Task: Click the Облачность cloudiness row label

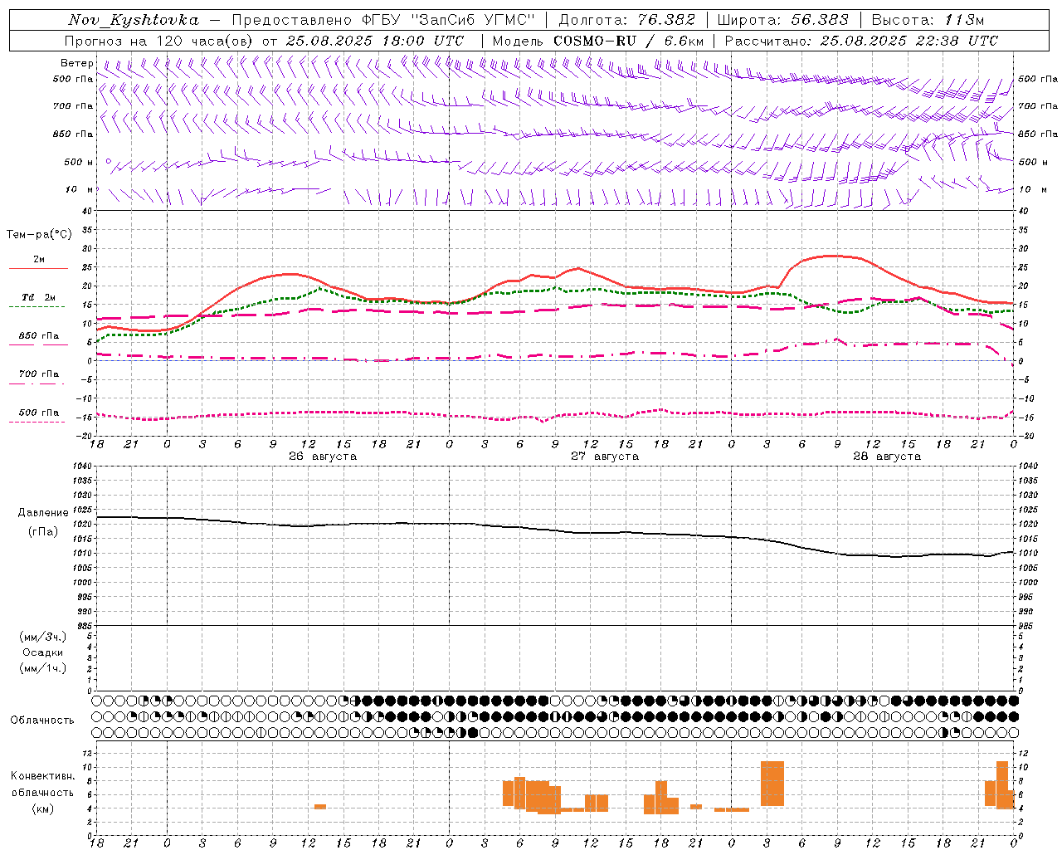Action: pos(42,721)
